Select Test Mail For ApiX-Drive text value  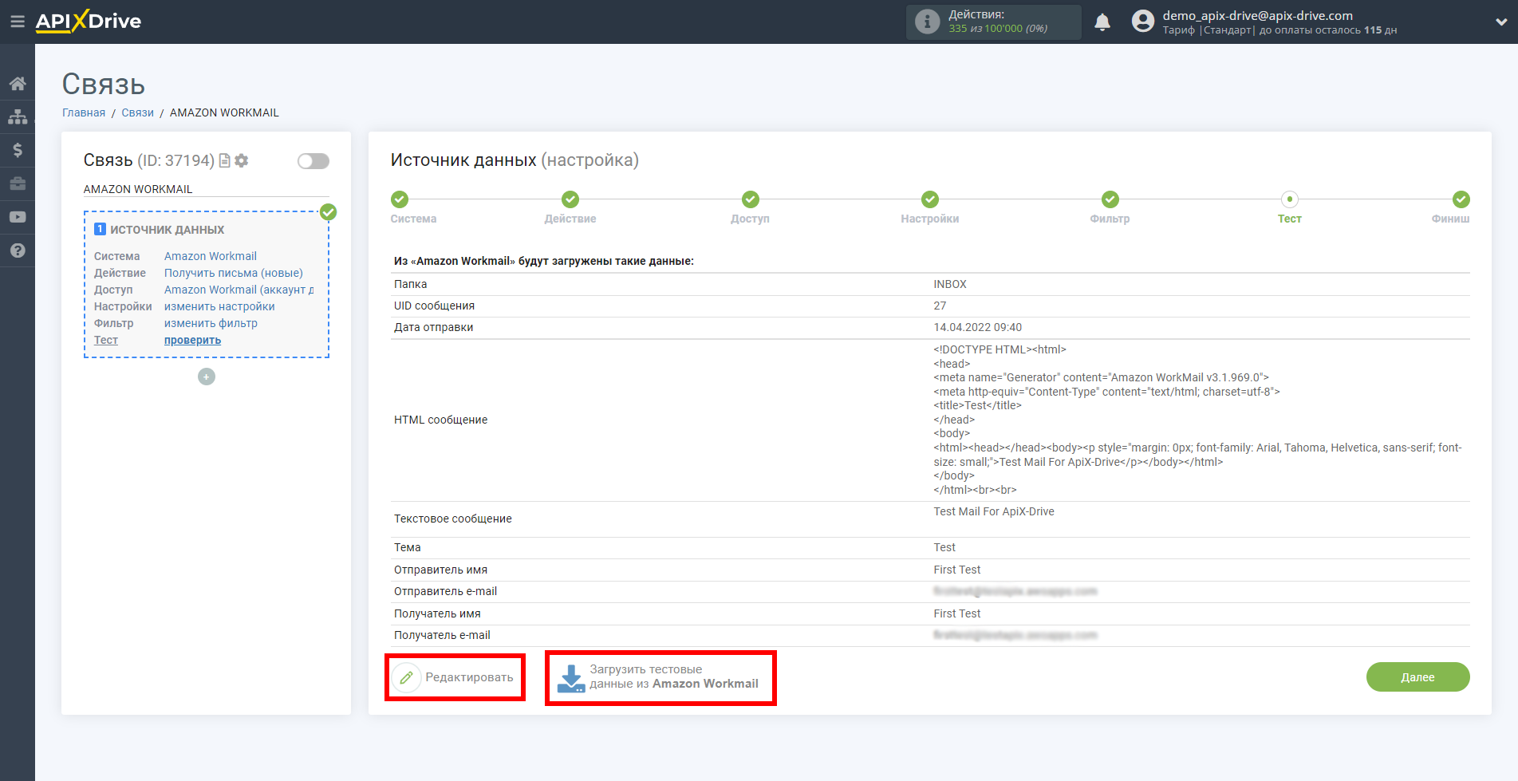point(993,511)
